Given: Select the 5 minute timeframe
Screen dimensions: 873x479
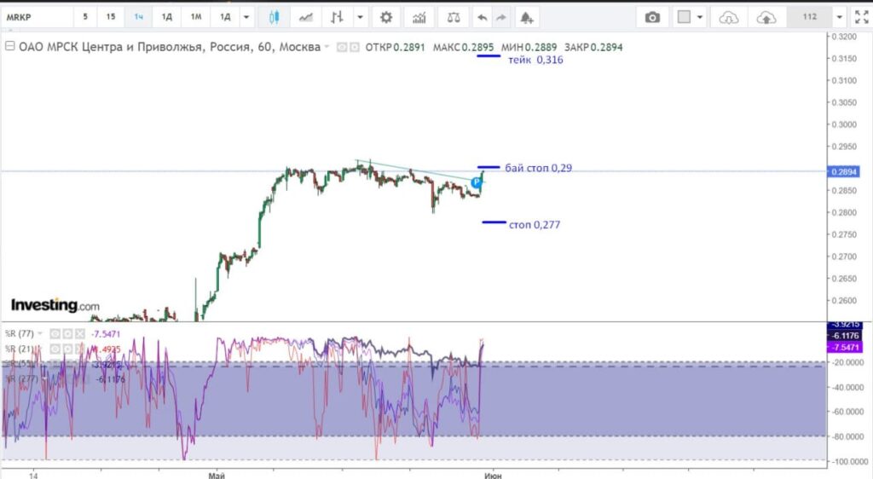Looking at the screenshot, I should 85,17.
